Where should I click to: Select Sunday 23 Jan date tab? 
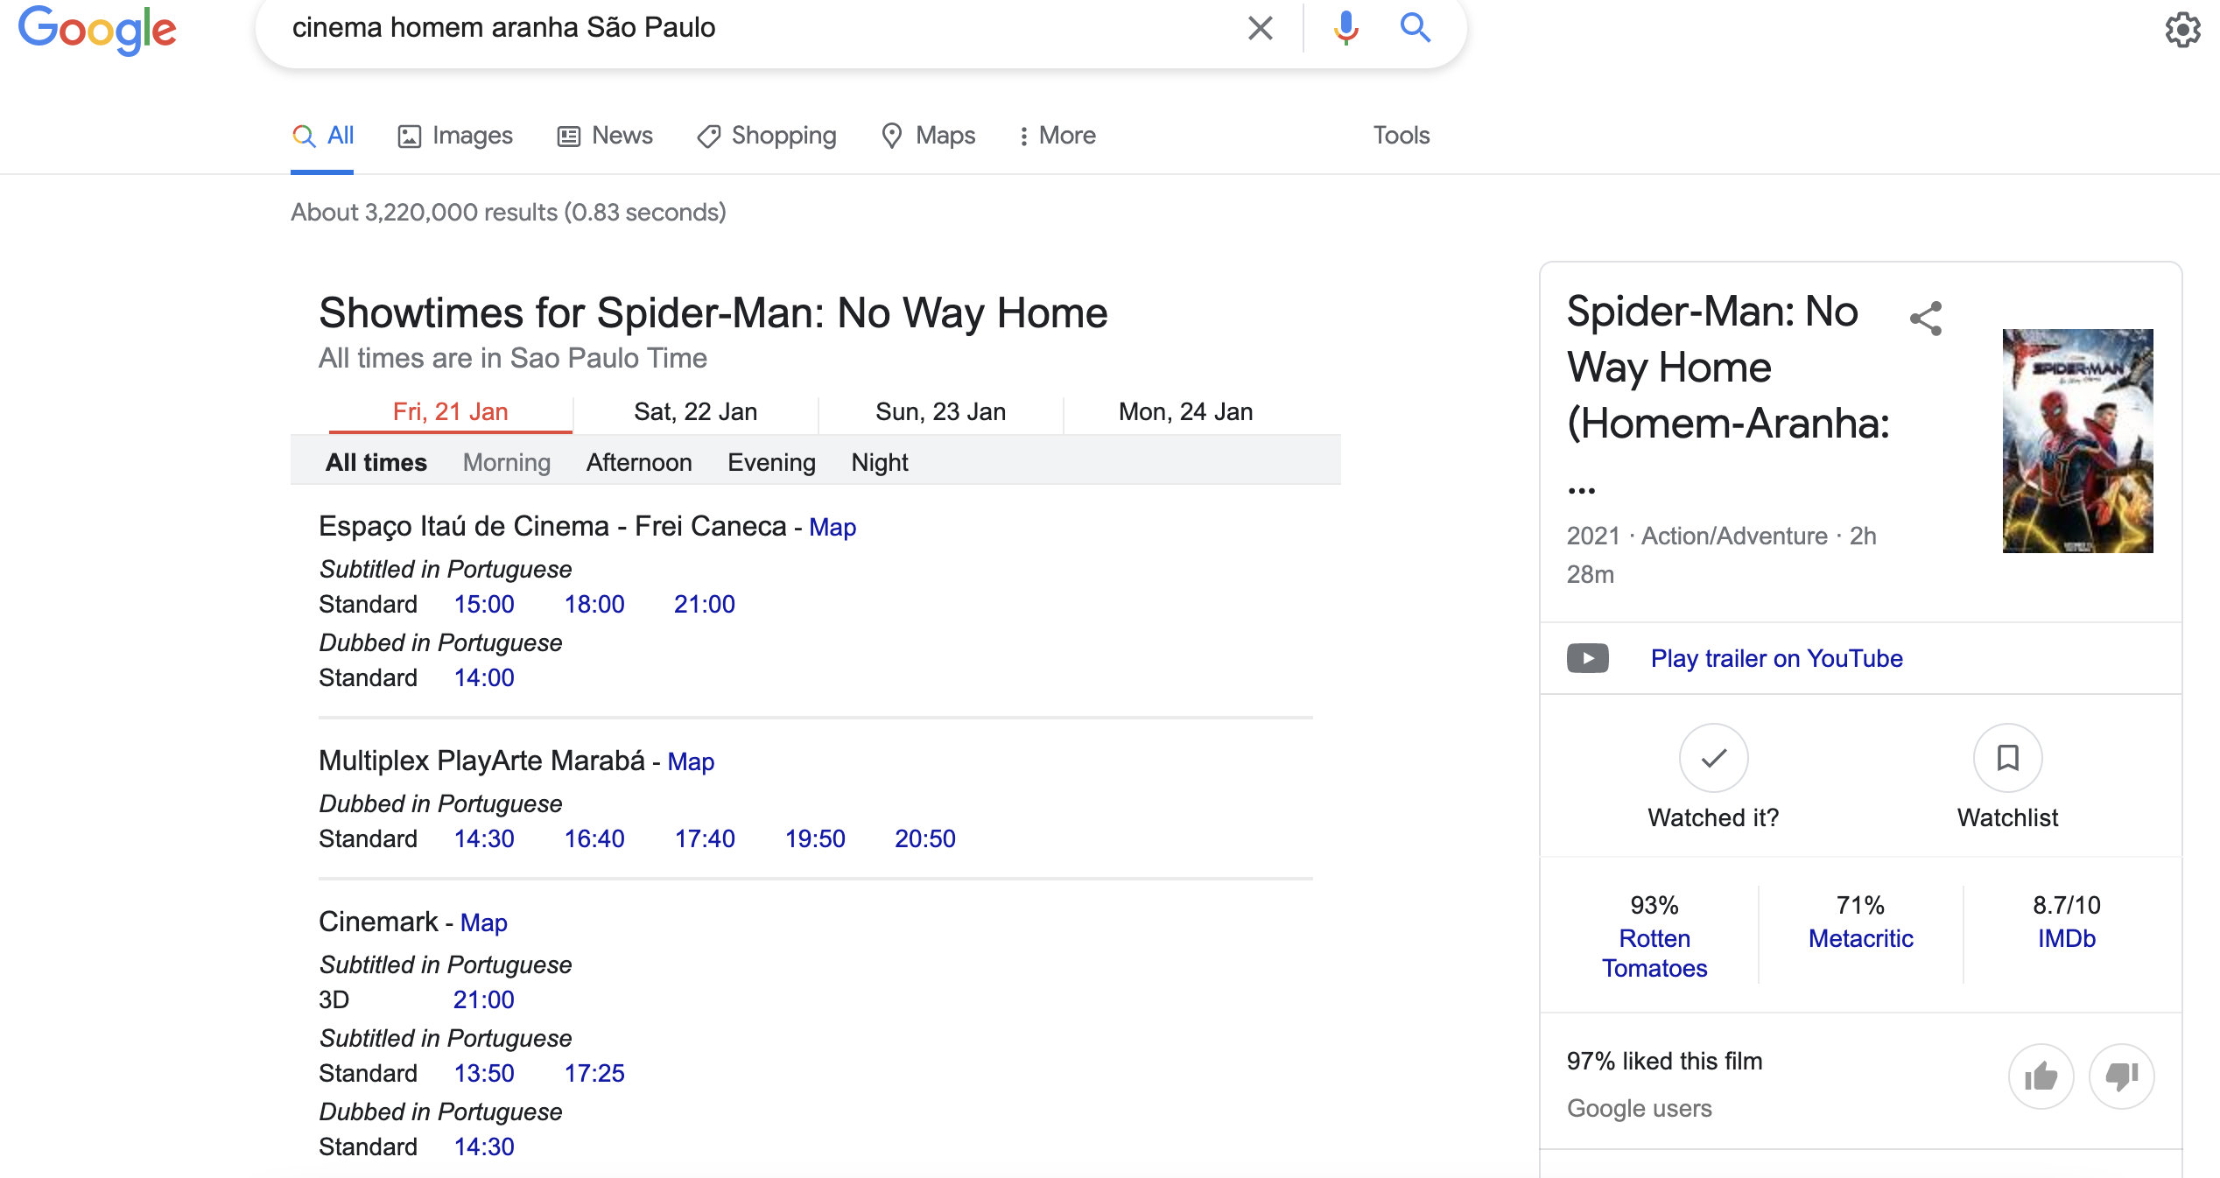pos(938,410)
